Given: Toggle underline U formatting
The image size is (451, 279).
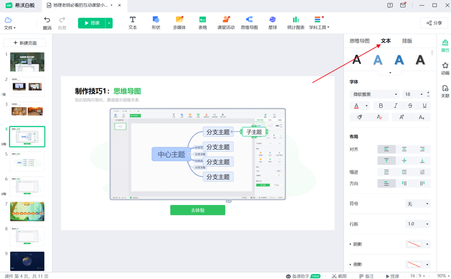Looking at the screenshot, I should (x=424, y=106).
